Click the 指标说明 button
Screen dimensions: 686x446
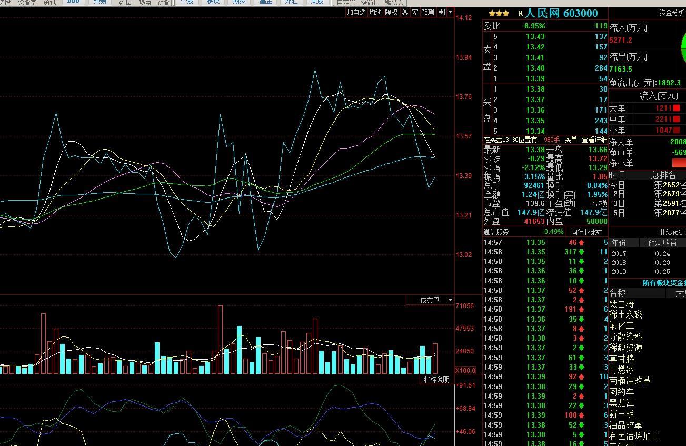click(x=437, y=380)
